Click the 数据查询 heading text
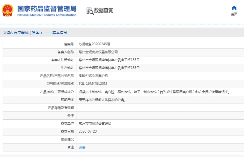The width and height of the screenshot is (244, 159). point(103,11)
